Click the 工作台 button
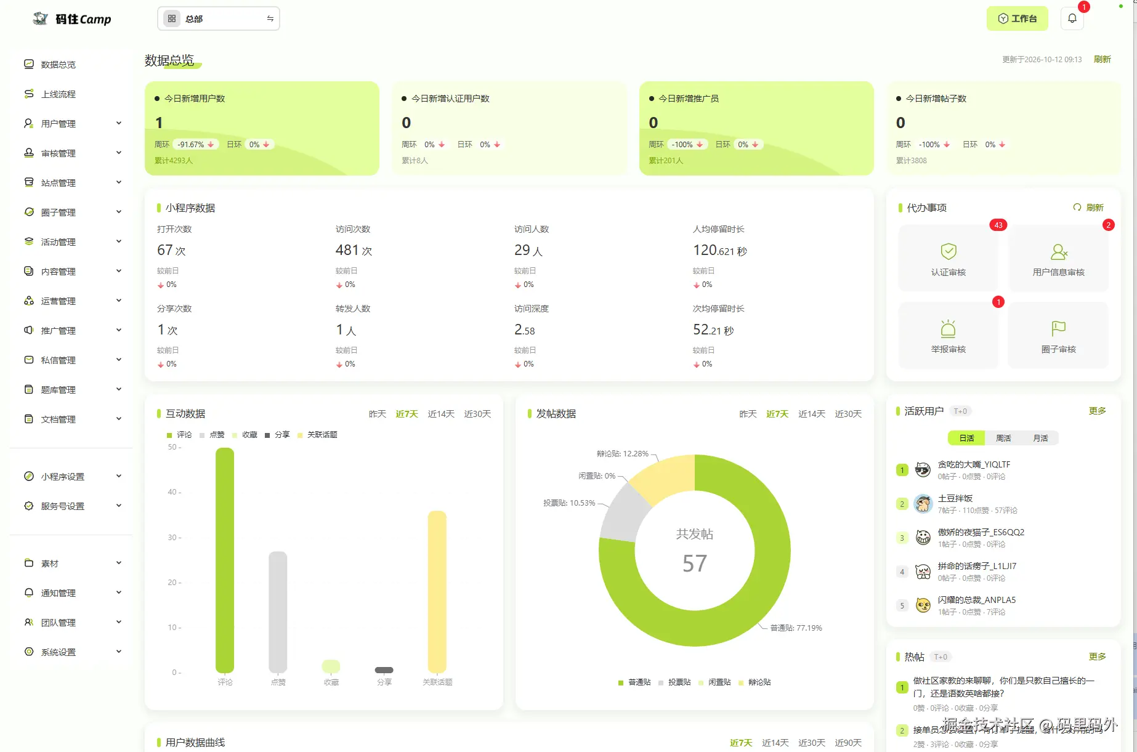 [1018, 18]
